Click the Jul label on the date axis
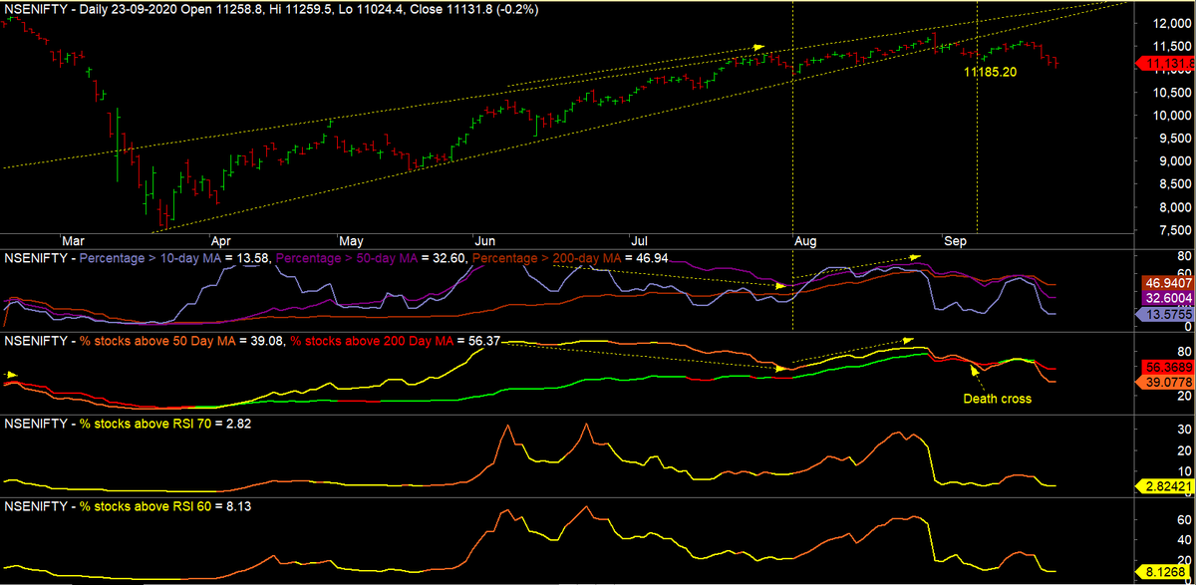 point(639,241)
